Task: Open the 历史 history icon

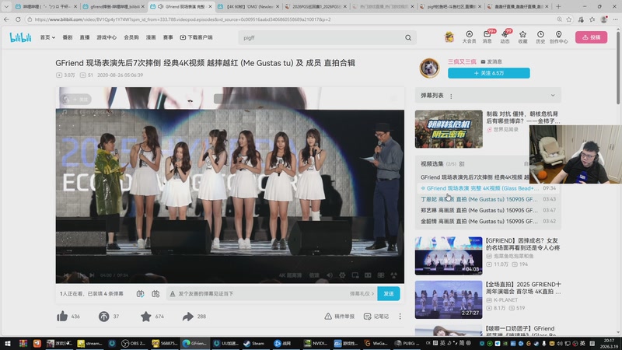Action: coord(540,37)
